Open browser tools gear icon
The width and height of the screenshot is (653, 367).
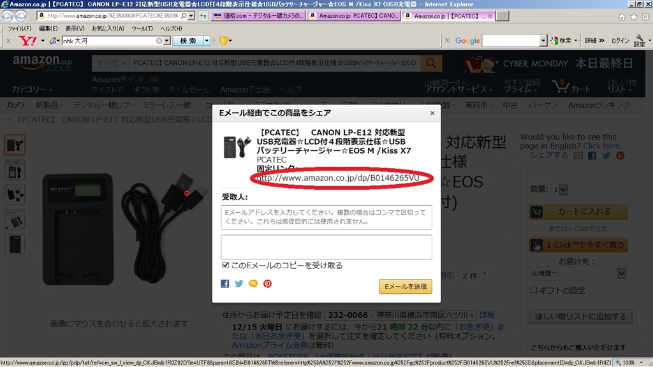[x=645, y=17]
